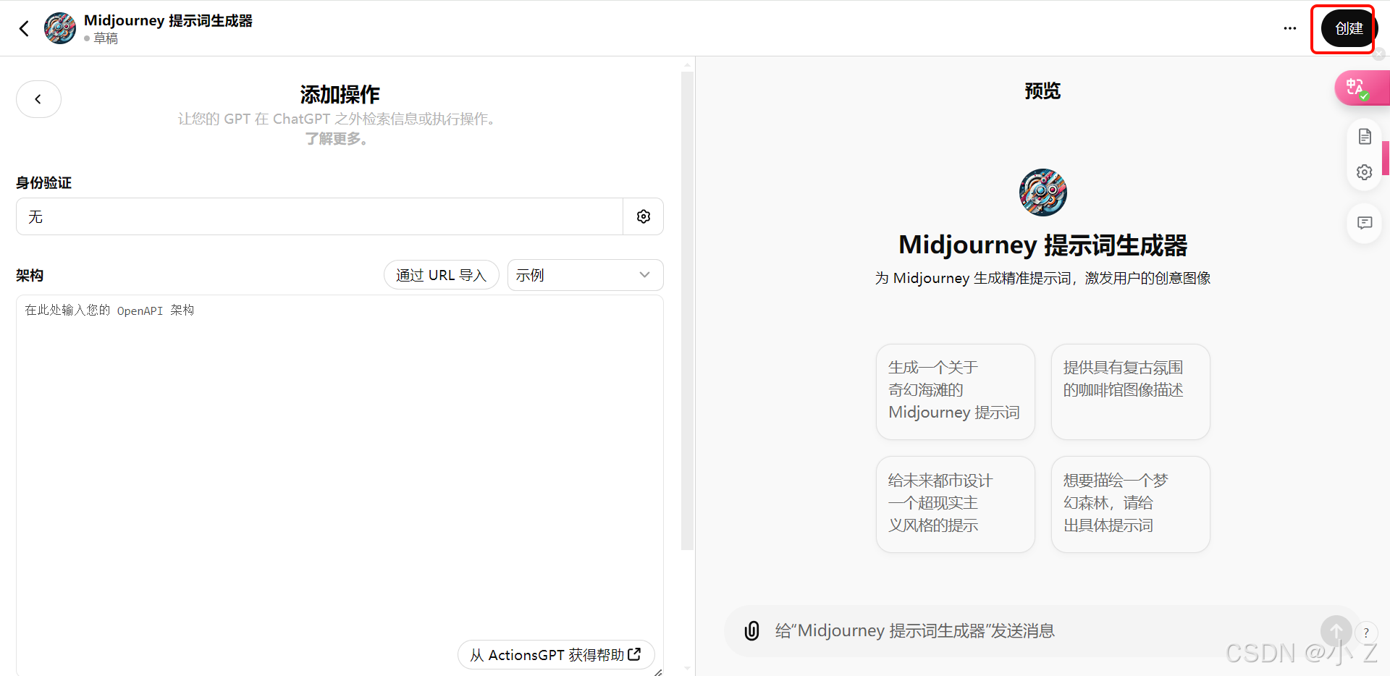Return from 添加操作 with the round back button
The image size is (1390, 676).
(38, 99)
